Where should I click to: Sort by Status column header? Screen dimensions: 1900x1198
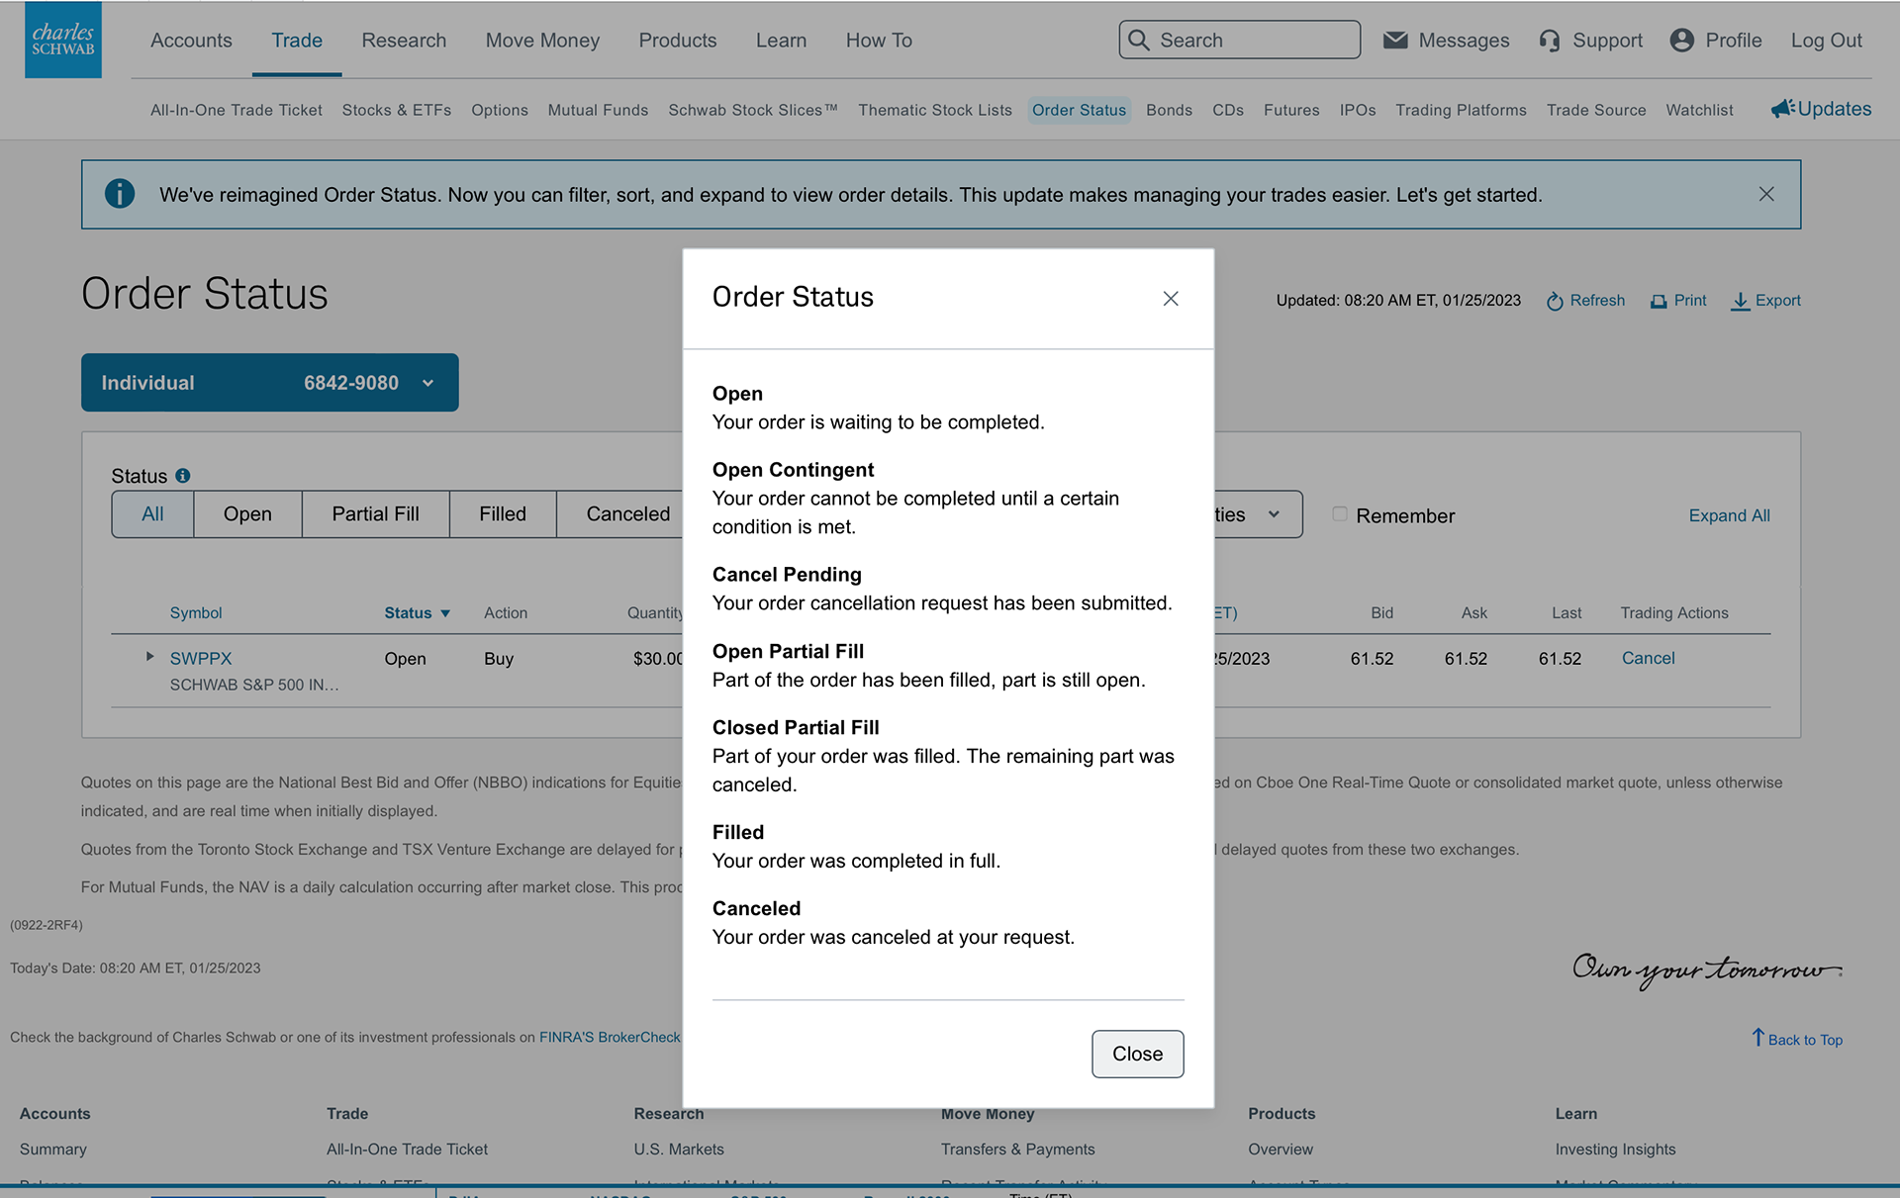point(417,613)
